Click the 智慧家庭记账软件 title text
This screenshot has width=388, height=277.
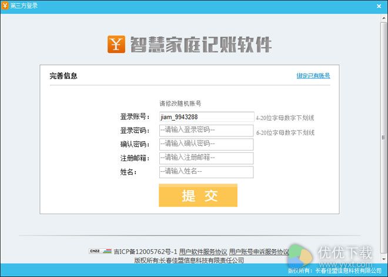pos(200,45)
